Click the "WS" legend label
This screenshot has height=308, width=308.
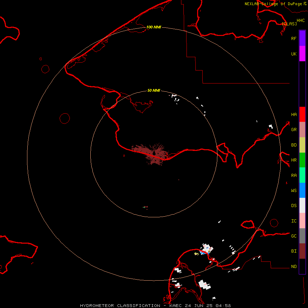pos(294,190)
